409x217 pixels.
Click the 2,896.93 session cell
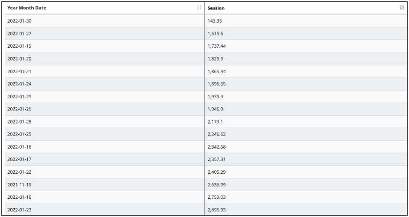216,210
